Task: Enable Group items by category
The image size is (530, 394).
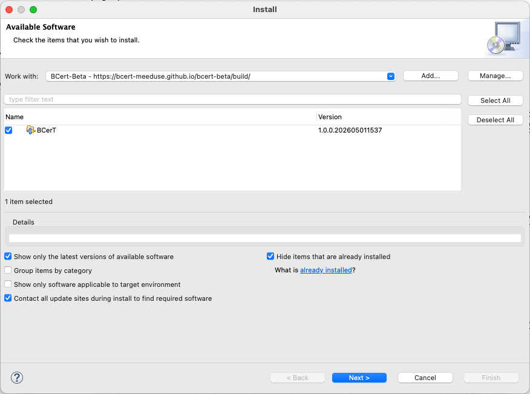Action: click(x=8, y=270)
